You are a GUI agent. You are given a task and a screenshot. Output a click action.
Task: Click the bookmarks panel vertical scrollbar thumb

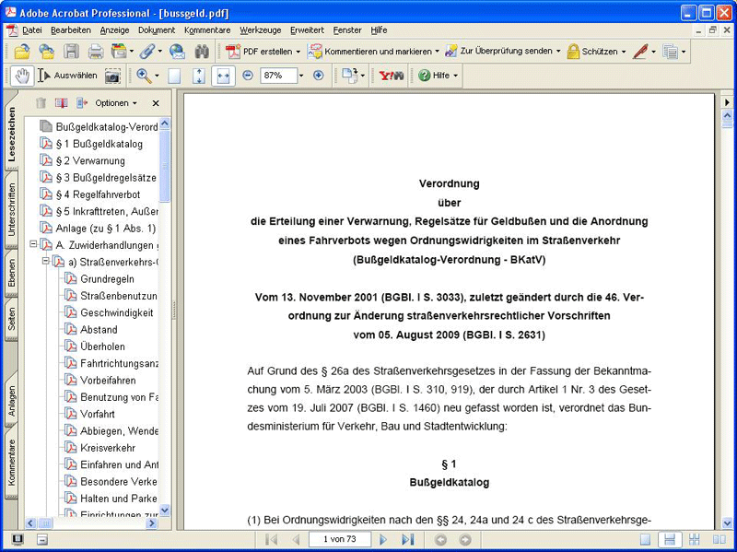coord(165,166)
